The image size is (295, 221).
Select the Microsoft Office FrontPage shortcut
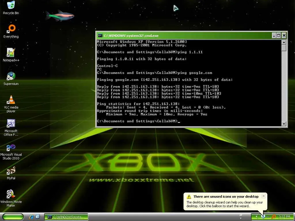click(x=11, y=127)
